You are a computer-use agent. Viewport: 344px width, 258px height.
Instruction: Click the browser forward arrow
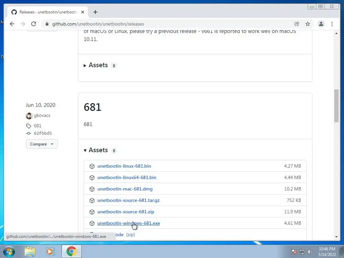(x=23, y=24)
